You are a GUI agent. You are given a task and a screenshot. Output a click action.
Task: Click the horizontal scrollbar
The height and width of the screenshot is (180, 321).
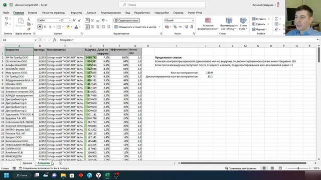click(x=244, y=163)
